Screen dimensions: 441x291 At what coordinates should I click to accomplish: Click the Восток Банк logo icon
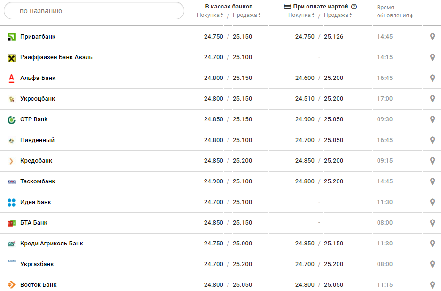12,285
